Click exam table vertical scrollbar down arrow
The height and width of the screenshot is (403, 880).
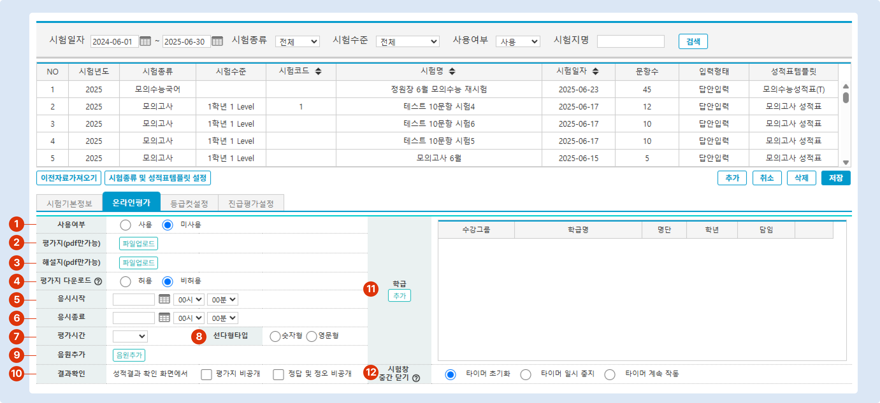click(846, 162)
